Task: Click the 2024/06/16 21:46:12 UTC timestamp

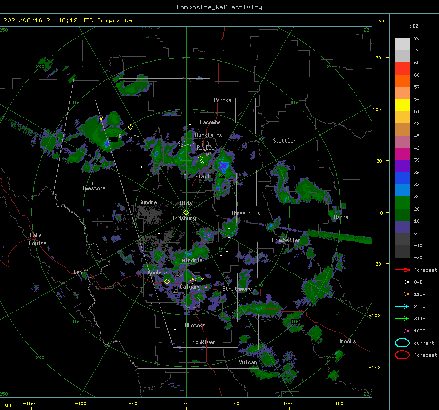Action: [48, 20]
